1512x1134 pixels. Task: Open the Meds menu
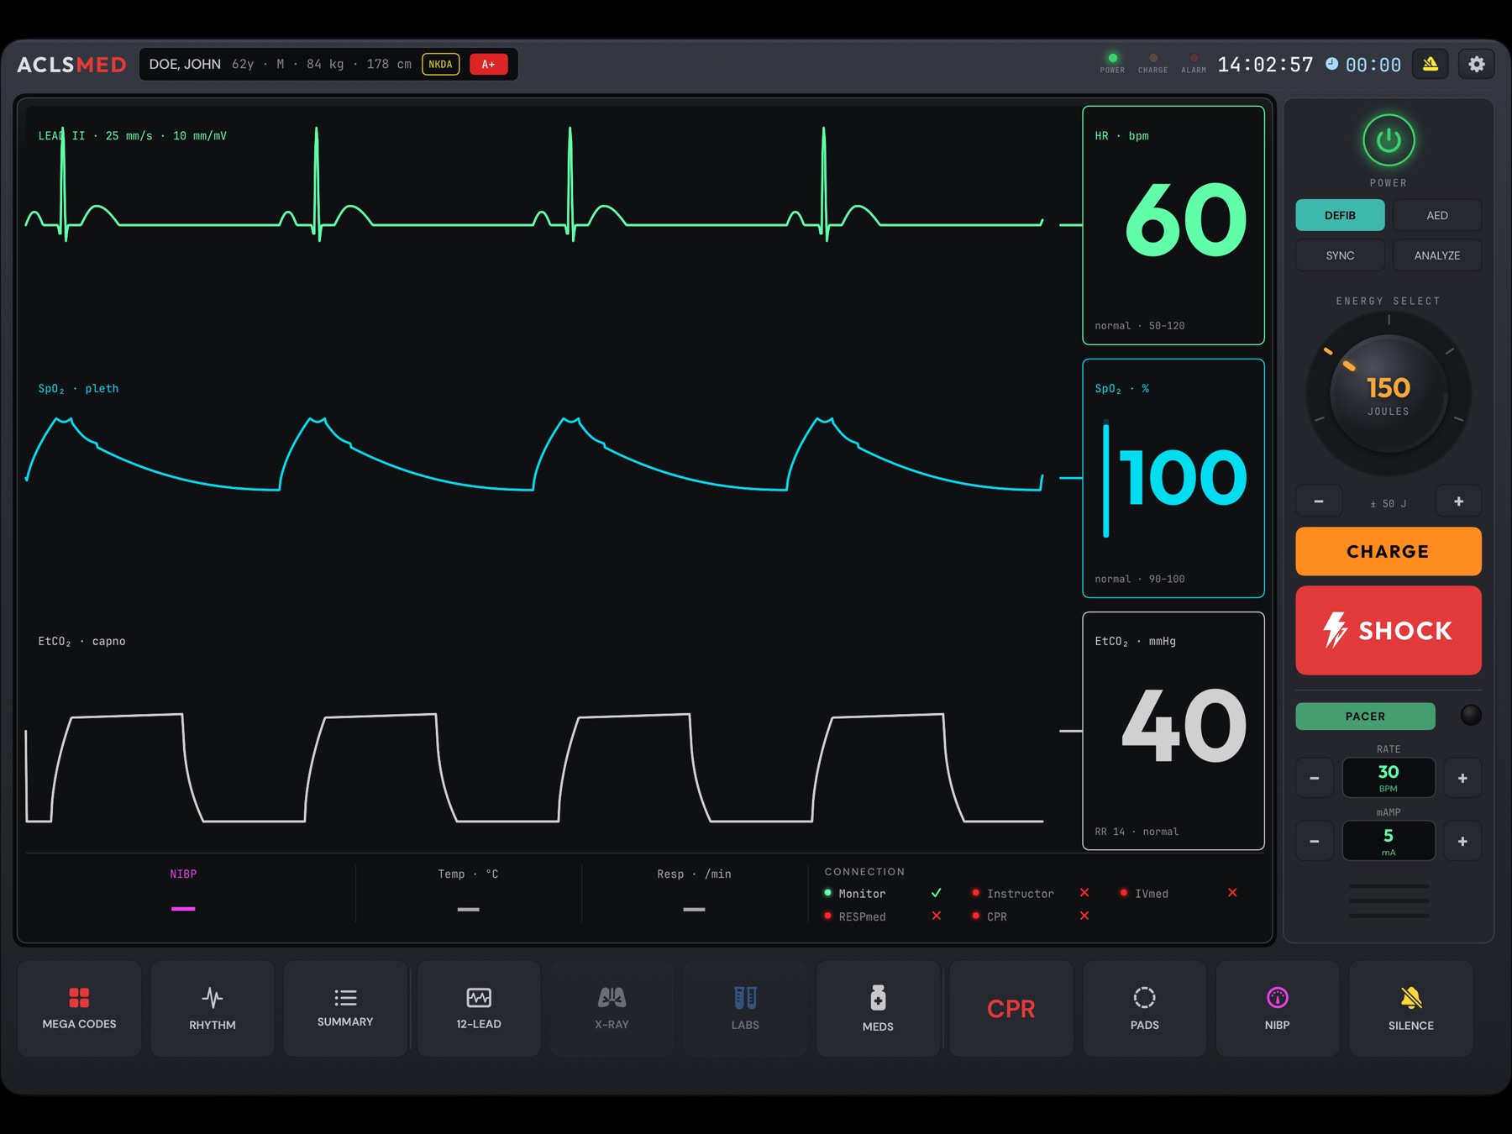[x=878, y=1008]
